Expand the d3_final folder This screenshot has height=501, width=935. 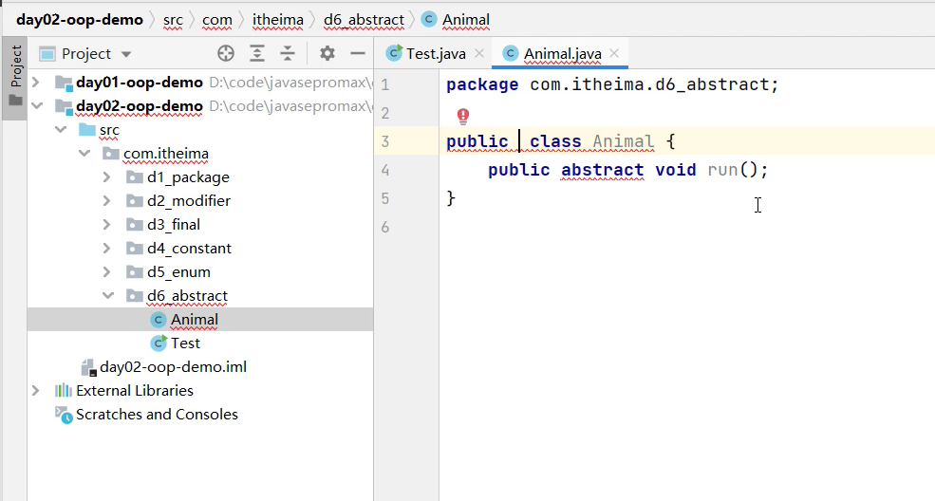(106, 225)
